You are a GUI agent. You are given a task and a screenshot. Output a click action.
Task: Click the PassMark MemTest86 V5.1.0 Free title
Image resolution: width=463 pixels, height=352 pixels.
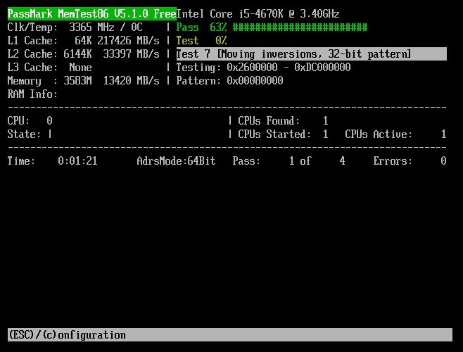[92, 13]
